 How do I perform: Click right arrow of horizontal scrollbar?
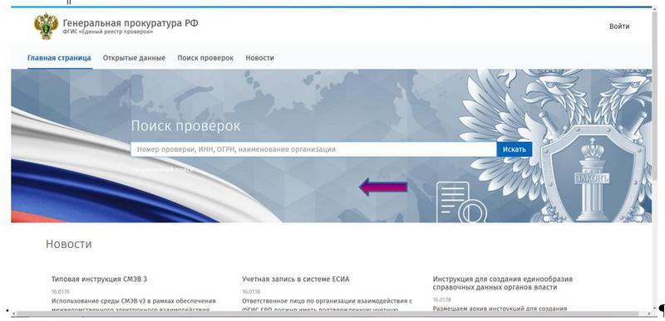[649, 314]
